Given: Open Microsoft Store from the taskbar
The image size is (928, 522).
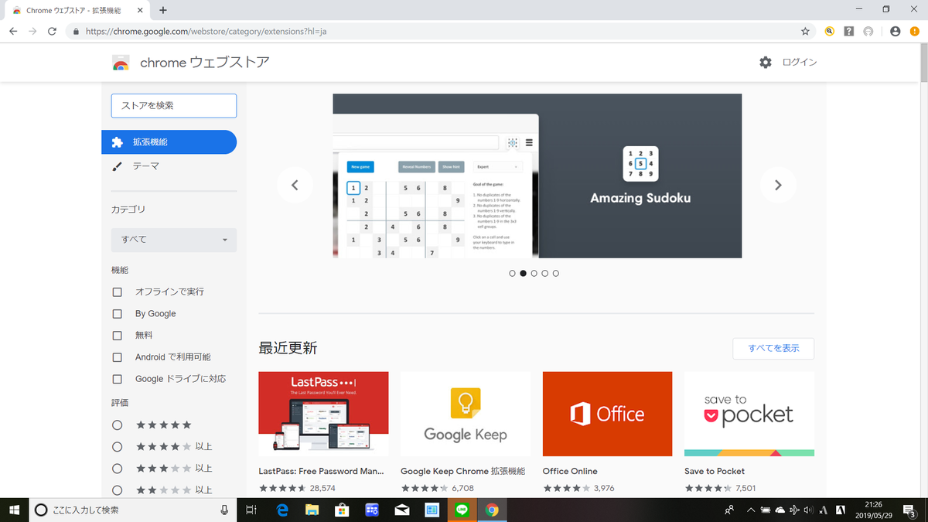Looking at the screenshot, I should click(x=342, y=510).
